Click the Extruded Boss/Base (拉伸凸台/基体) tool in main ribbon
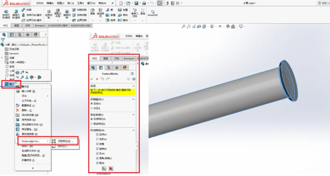Viewport: 330px width, 176px height. pos(6,14)
